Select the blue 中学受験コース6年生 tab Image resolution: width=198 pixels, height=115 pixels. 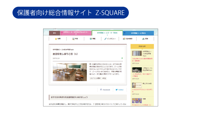click(x=138, y=33)
